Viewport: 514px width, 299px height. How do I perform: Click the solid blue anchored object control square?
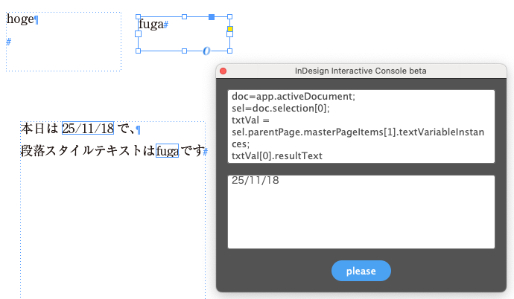tap(212, 16)
